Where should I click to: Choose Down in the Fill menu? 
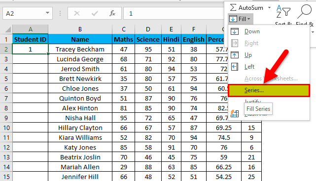(269, 31)
